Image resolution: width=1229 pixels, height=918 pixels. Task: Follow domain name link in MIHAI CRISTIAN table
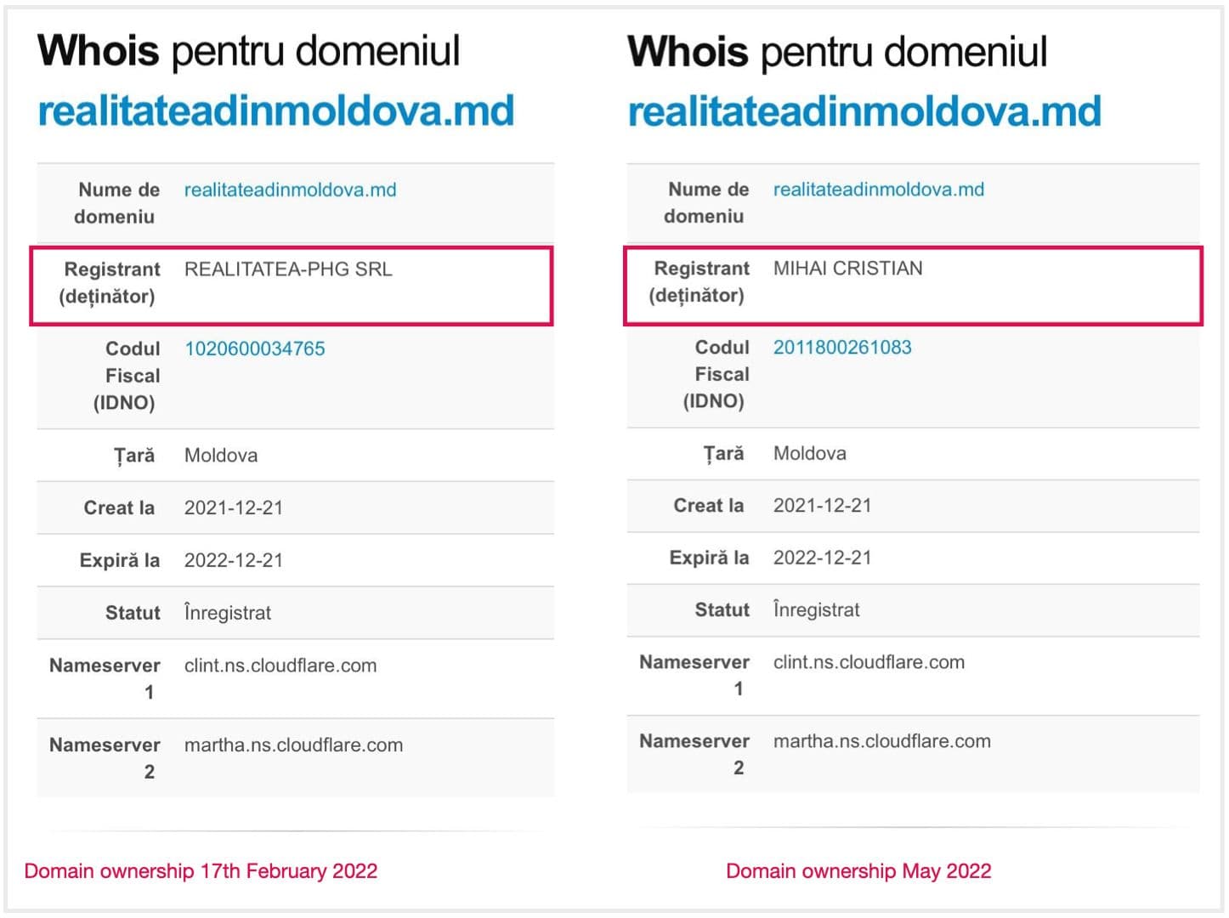[x=878, y=189]
